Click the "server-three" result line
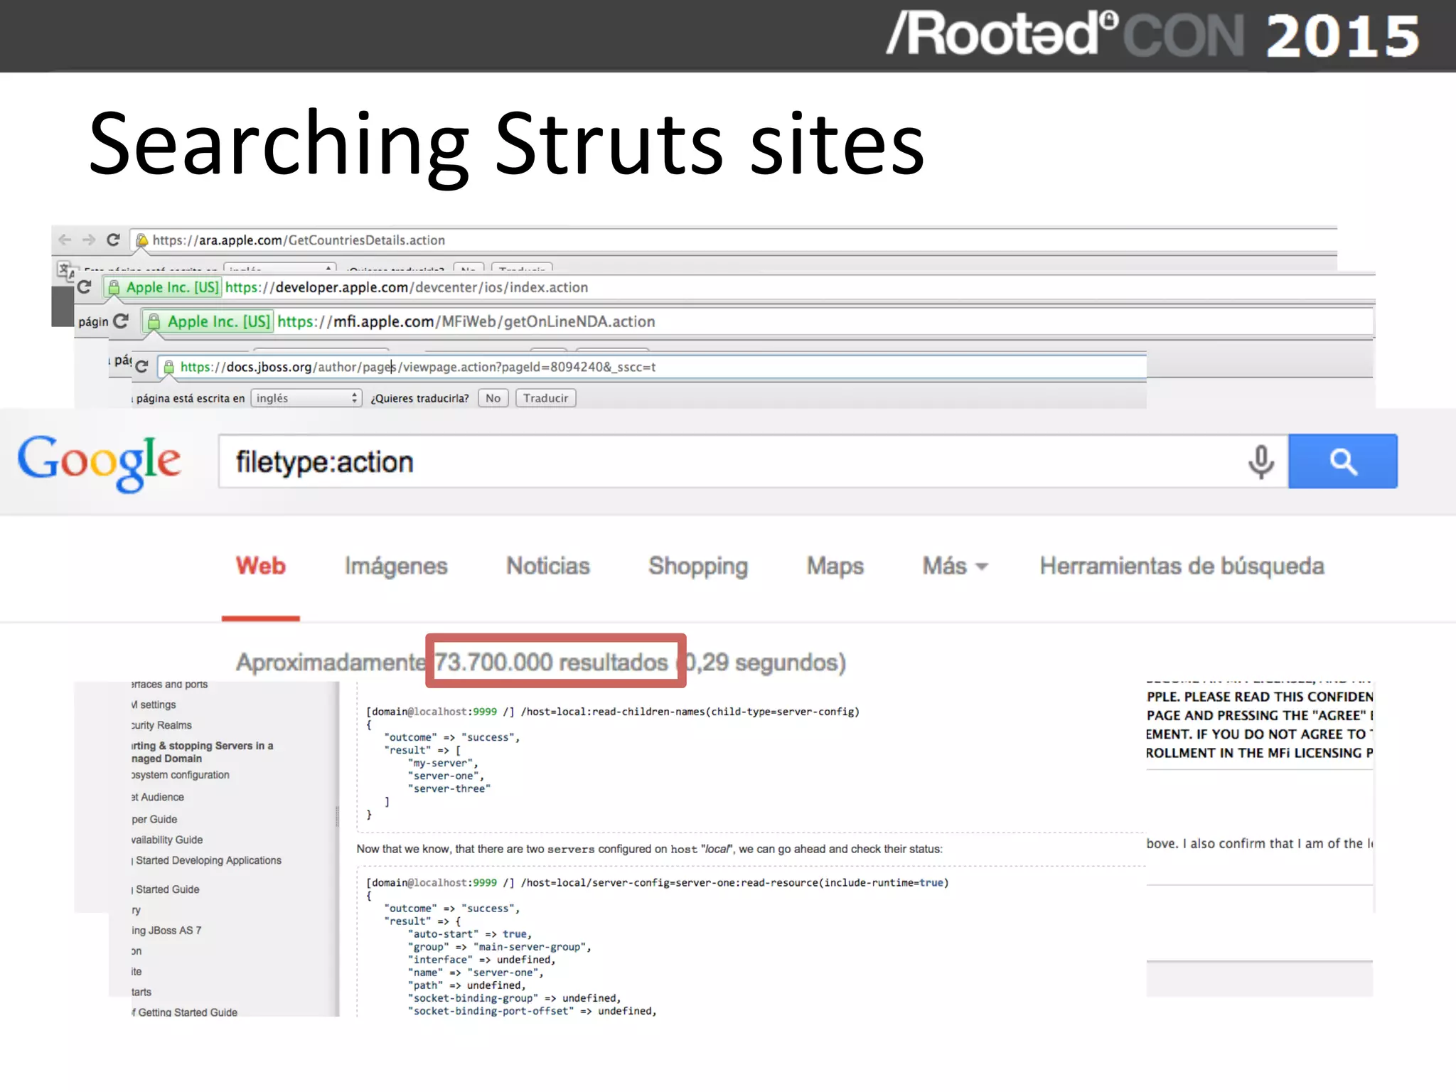This screenshot has width=1456, height=1092. click(x=449, y=788)
